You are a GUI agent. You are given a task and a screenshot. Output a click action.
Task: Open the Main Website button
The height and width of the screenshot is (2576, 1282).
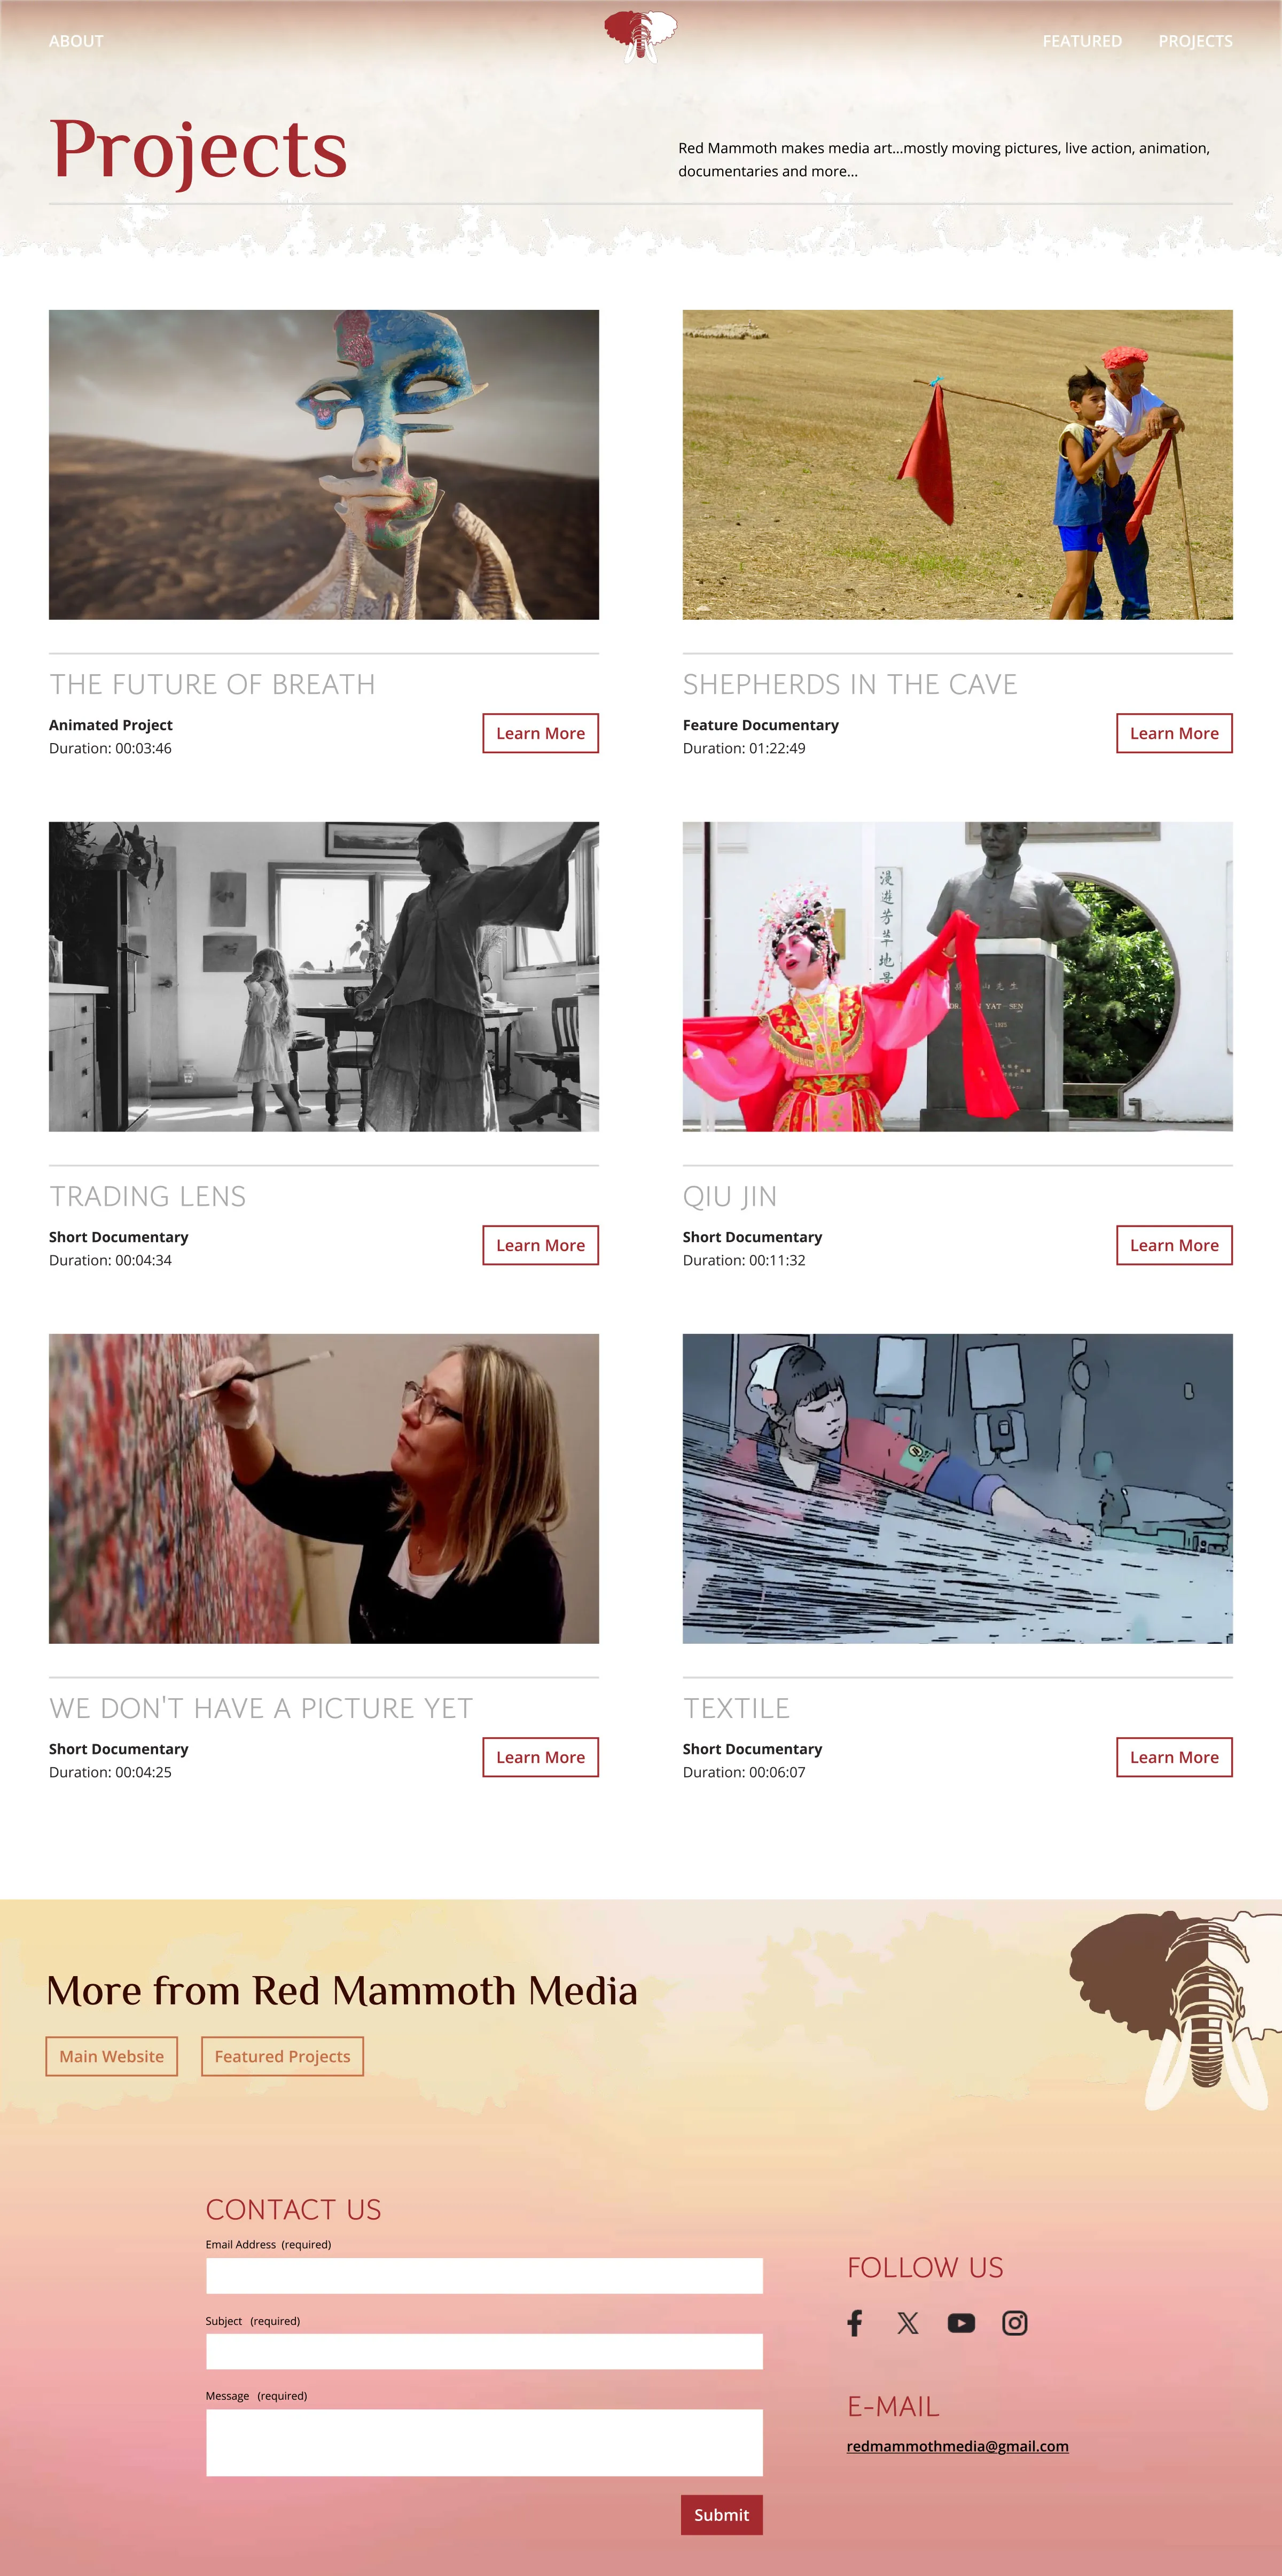pos(111,2056)
